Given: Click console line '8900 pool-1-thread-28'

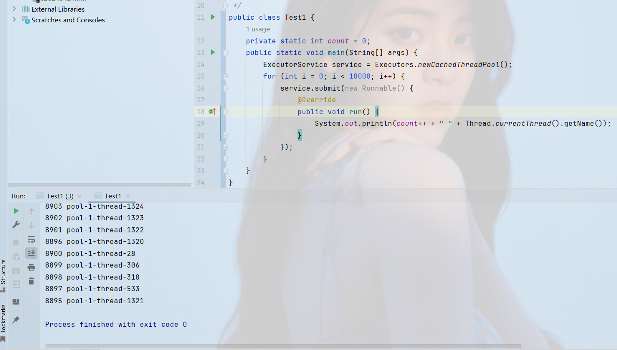Looking at the screenshot, I should pos(90,253).
